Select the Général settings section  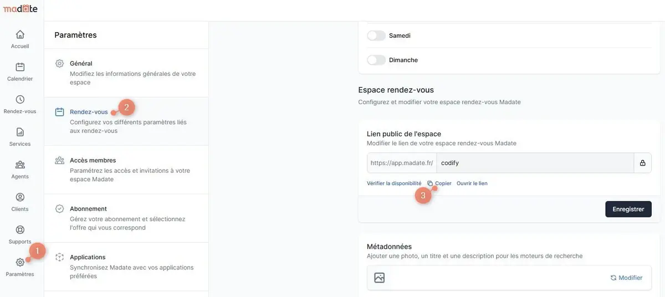(126, 73)
